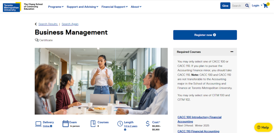The height and width of the screenshot is (133, 274).
Task: Open the Login dropdown
Action: [257, 5]
